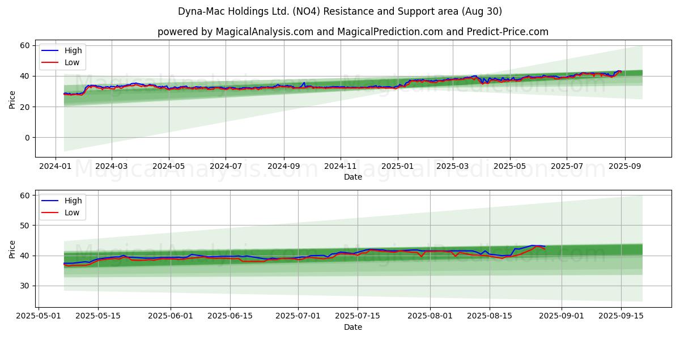680x340 pixels.
Task: Click the bottom chart 'Price' axis label
Action: 12,248
